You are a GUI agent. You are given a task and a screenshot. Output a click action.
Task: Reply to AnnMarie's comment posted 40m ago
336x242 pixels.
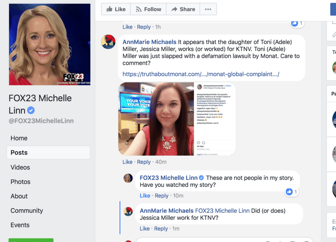pos(144,162)
